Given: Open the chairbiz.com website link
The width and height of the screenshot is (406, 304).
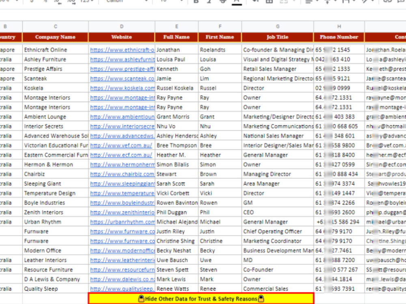Looking at the screenshot, I should point(122,174).
